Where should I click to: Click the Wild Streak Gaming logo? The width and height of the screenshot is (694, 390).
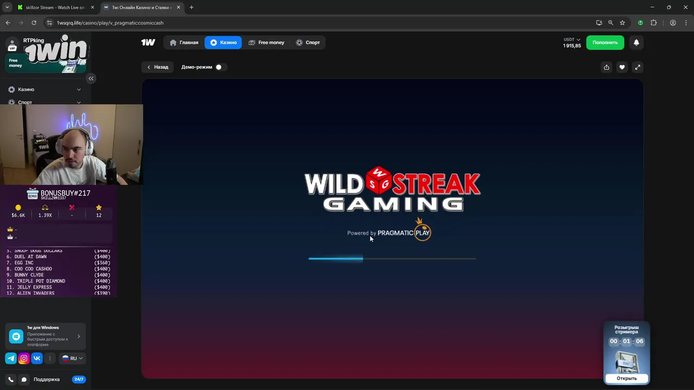click(x=393, y=190)
